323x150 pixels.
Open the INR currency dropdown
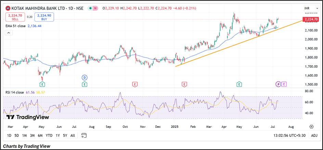pos(309,8)
